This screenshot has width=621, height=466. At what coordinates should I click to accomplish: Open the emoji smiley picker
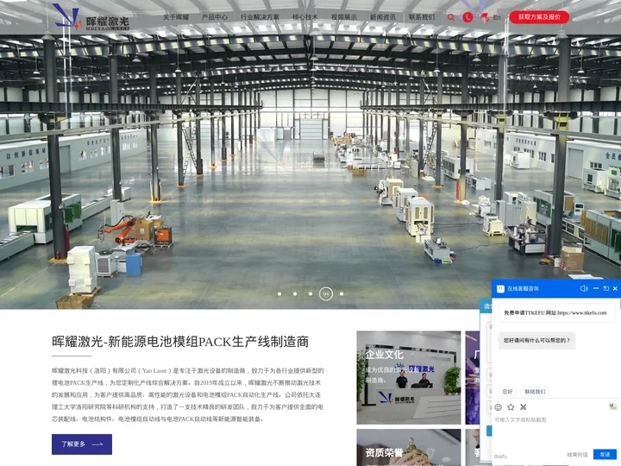[x=499, y=407]
